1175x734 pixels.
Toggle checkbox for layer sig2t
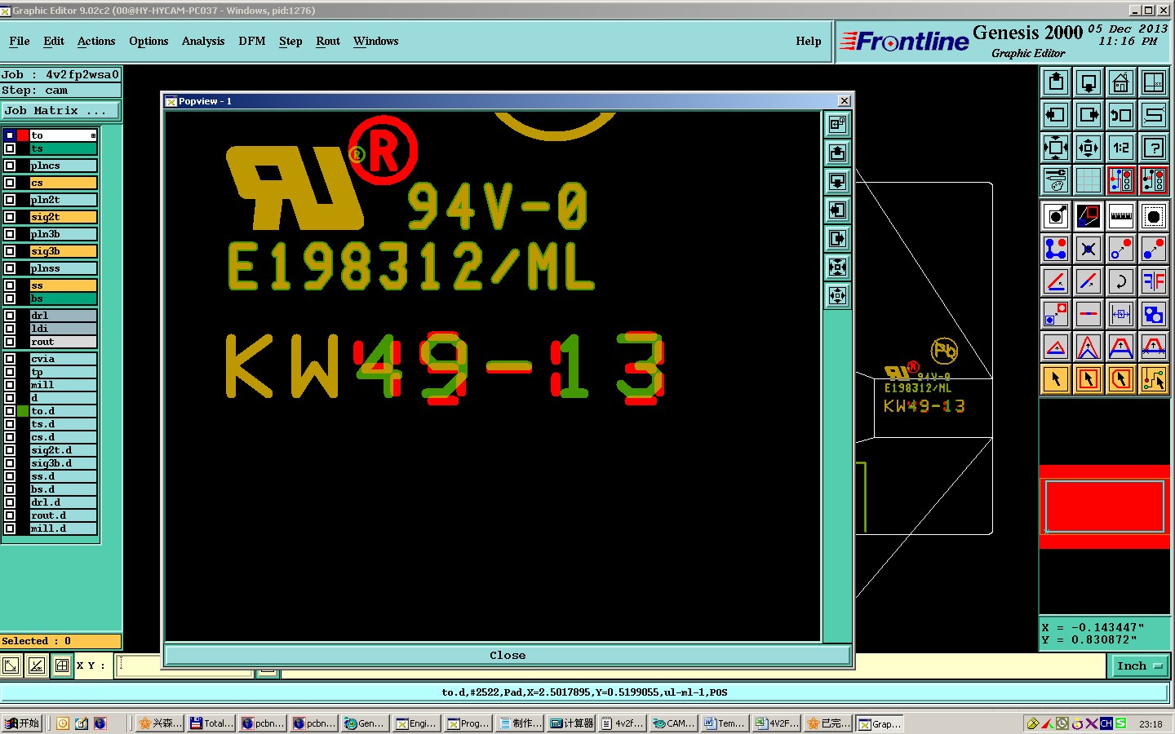click(10, 217)
